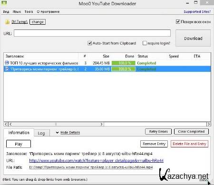Click the inner scroll thumb under title column

point(56,124)
